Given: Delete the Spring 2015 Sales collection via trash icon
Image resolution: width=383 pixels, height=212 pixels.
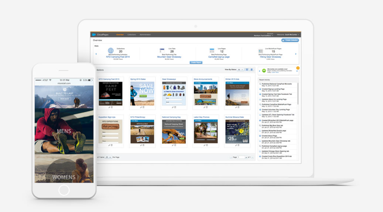Looking at the screenshot, I should point(143,107).
